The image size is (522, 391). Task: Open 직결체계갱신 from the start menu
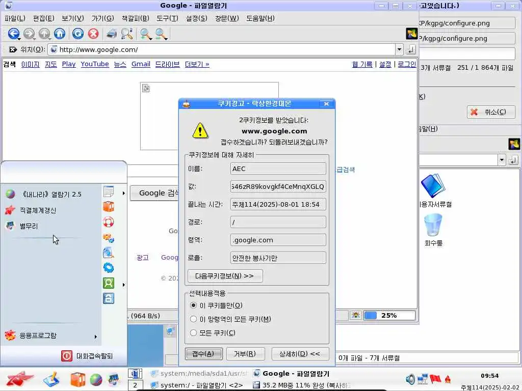pyautogui.click(x=51, y=210)
